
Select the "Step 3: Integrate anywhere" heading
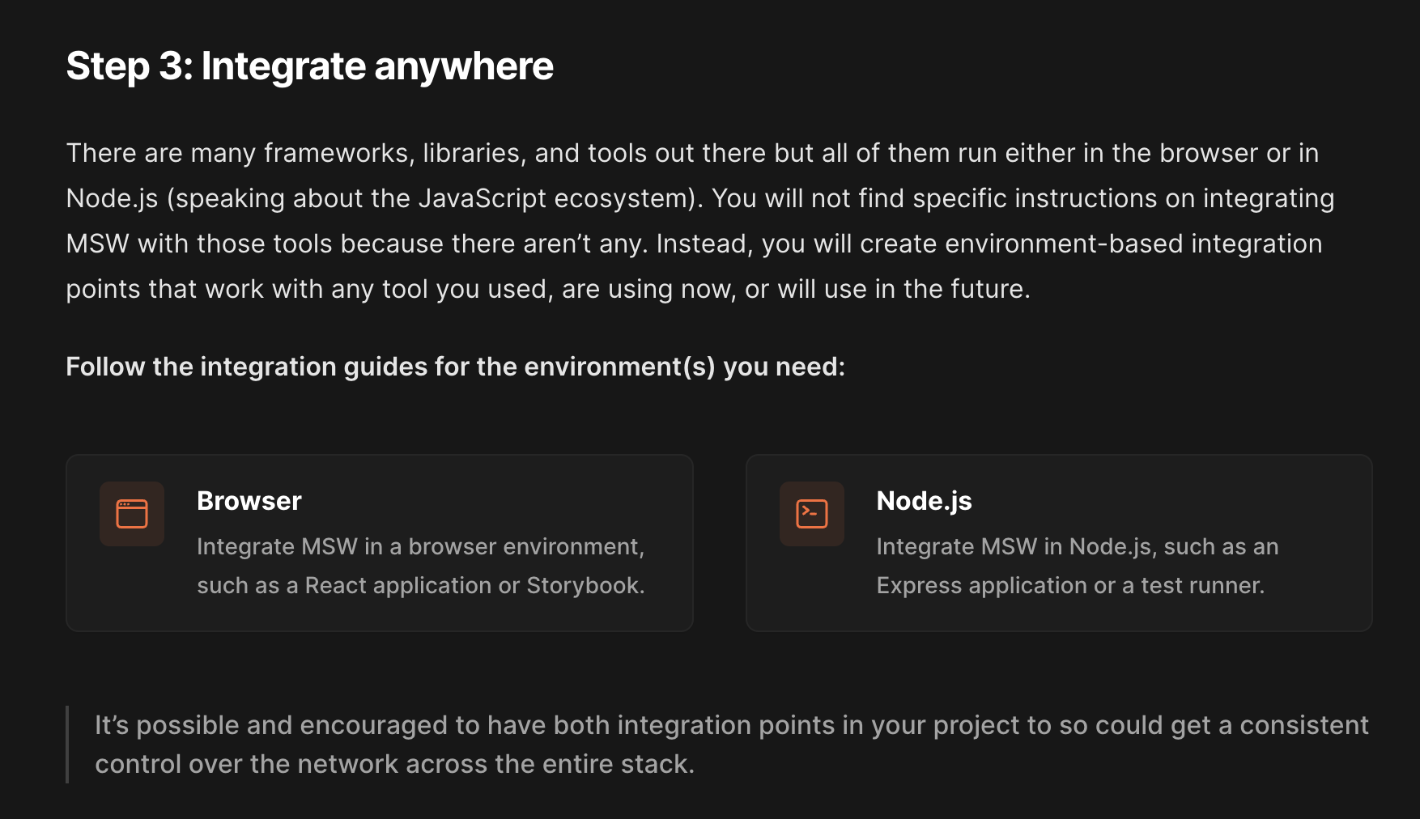click(309, 66)
